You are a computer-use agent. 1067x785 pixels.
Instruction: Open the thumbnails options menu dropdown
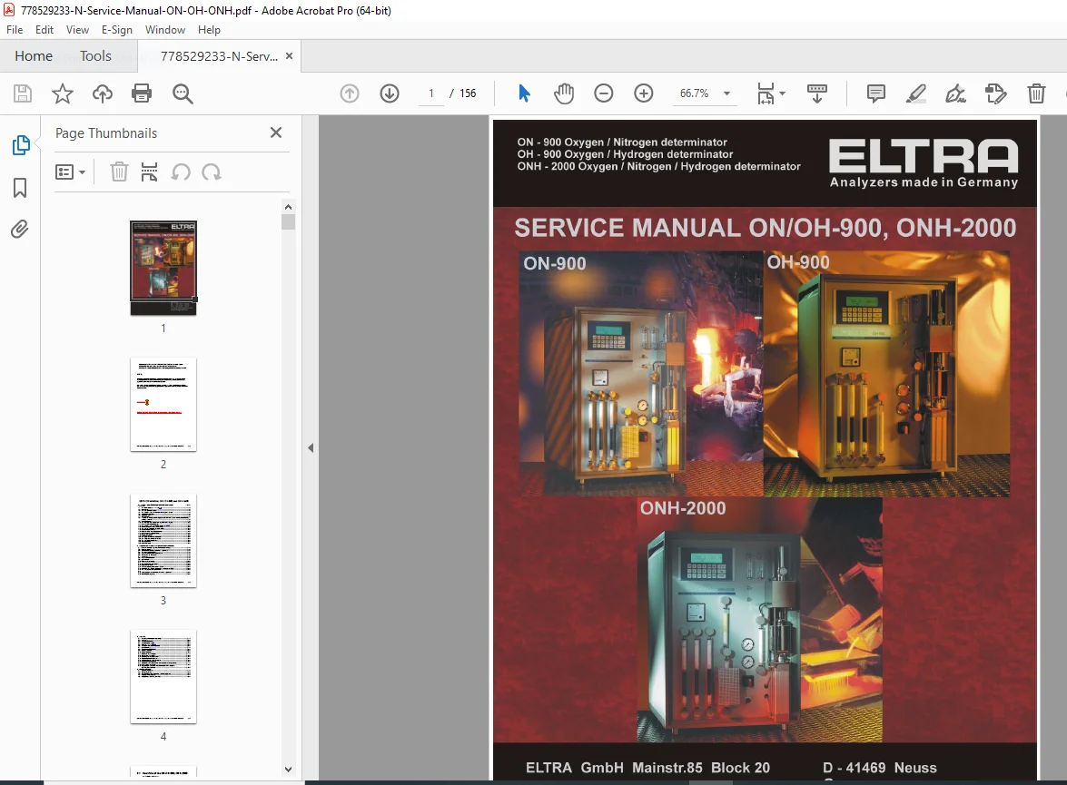click(70, 172)
